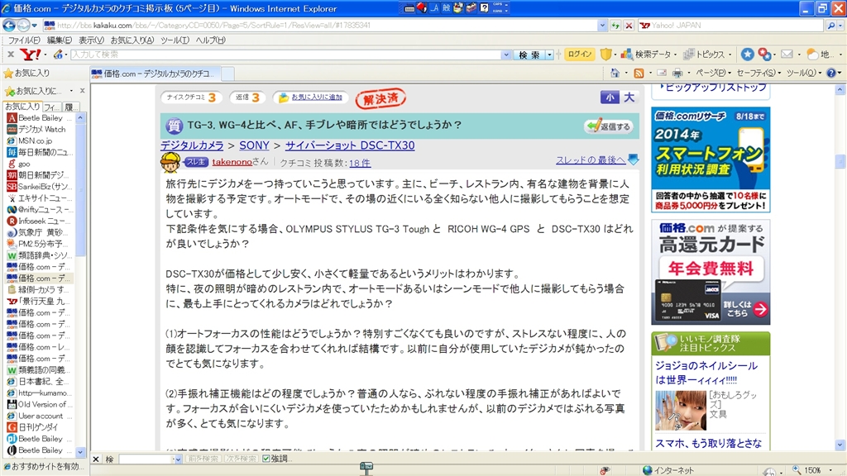Click the pencil highlighter toolbar icon

(59, 55)
